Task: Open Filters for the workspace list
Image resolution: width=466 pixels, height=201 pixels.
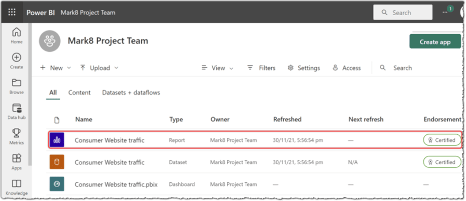Action: point(261,68)
